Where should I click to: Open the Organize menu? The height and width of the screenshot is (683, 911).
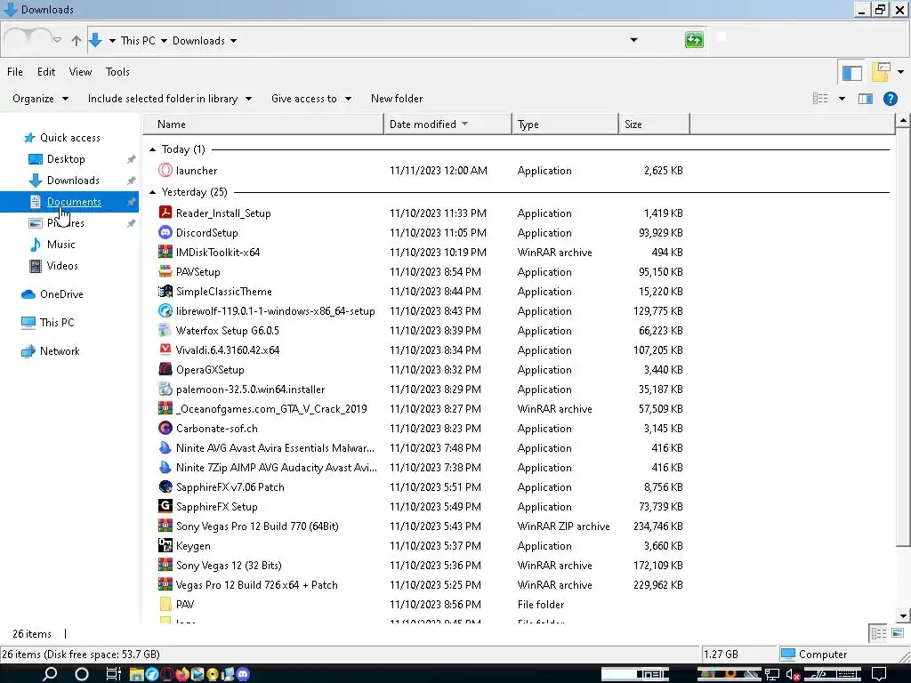point(40,99)
